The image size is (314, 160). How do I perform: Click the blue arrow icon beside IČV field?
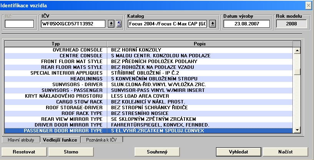tap(119, 24)
